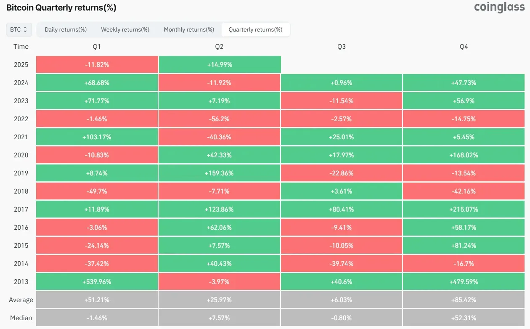Select the 2017 Q4 +215.07% cell
The image size is (530, 329).
click(x=464, y=209)
